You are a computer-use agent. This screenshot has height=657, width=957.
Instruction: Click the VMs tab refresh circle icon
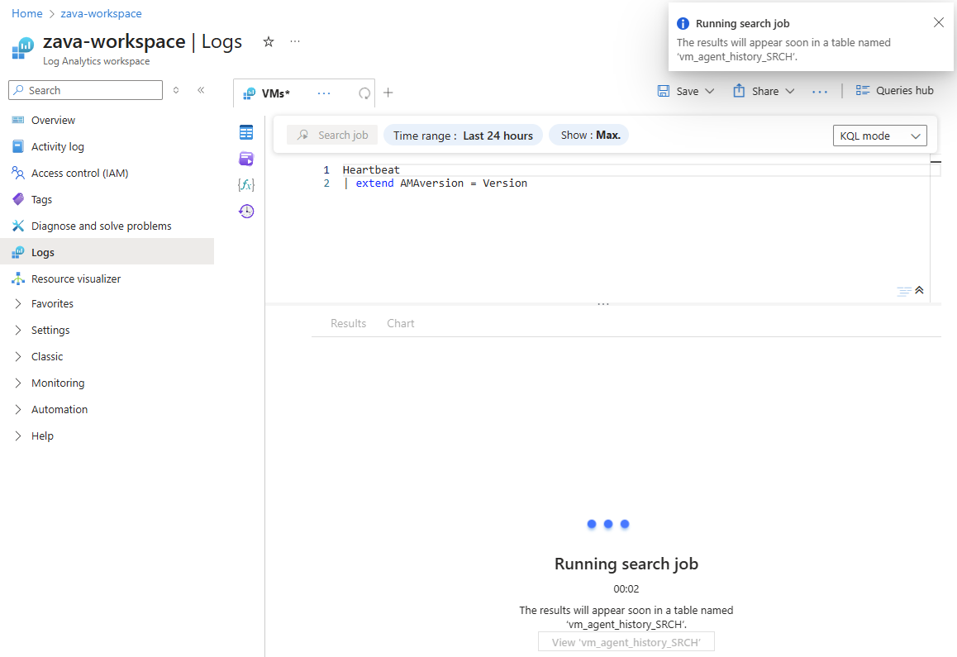point(364,93)
